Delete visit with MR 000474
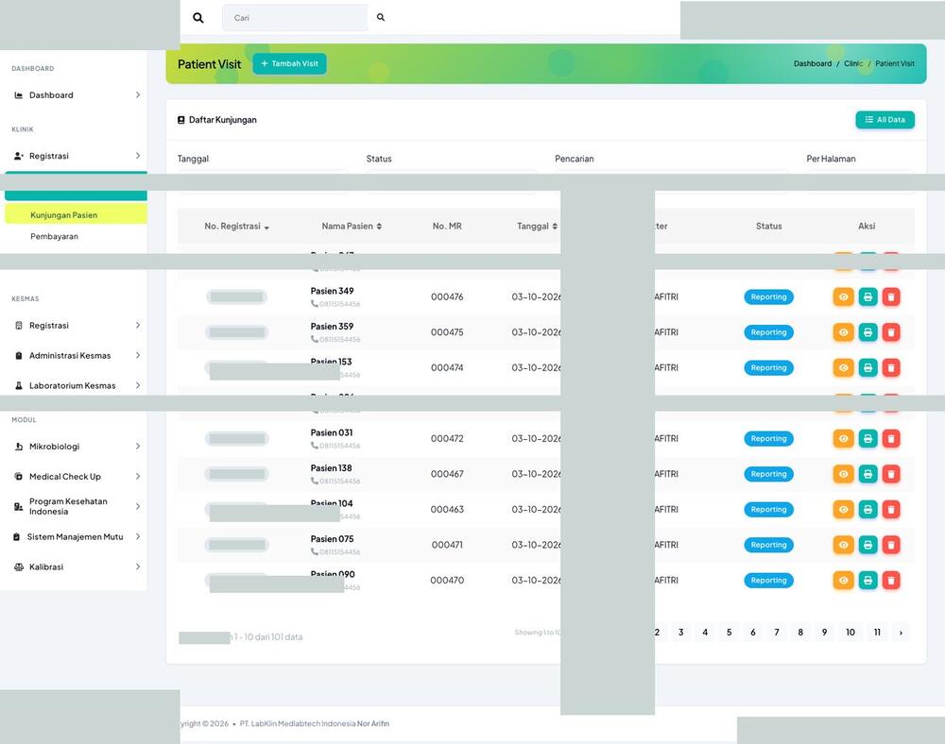Screen dimensions: 945x744 tap(891, 368)
